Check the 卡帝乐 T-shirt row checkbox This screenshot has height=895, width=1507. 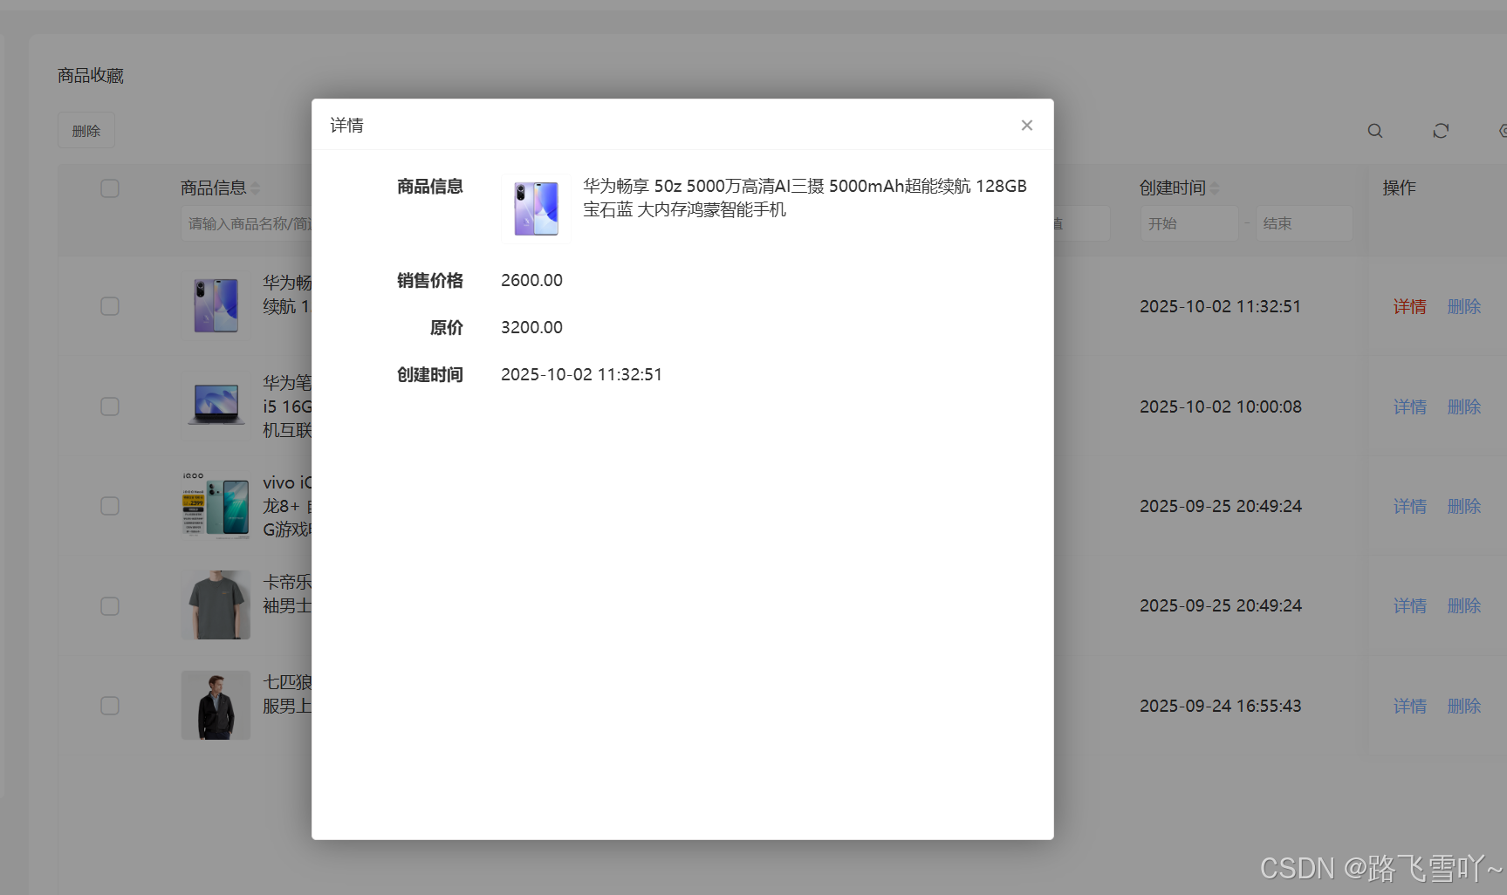[110, 605]
